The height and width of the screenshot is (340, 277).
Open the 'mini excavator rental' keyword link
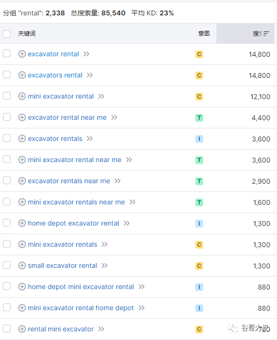click(60, 96)
